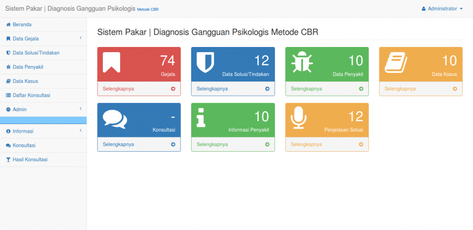Click the Metode CBR small text in navbar
This screenshot has height=230, width=473.
pyautogui.click(x=148, y=9)
